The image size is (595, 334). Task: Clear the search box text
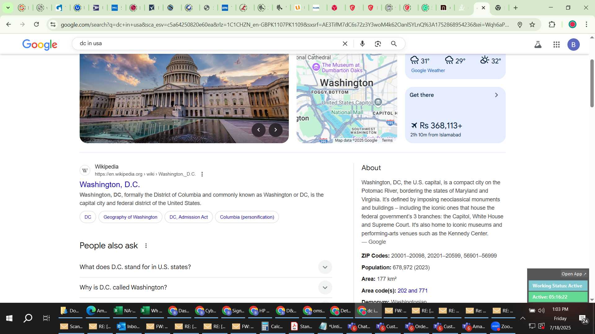tap(345, 44)
